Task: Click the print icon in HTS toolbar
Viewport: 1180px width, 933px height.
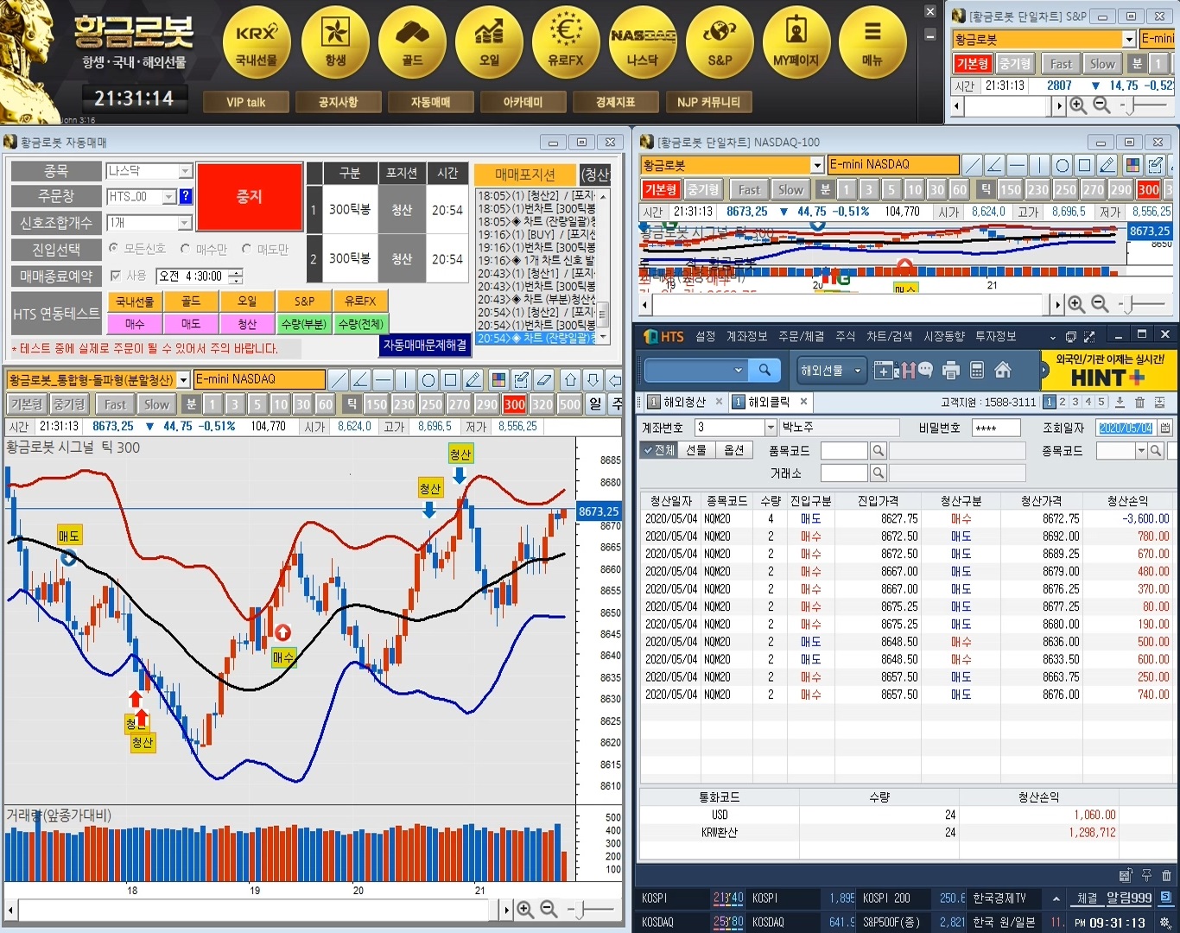Action: pyautogui.click(x=951, y=371)
